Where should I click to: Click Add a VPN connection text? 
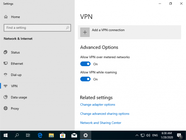pyautogui.click(x=108, y=30)
